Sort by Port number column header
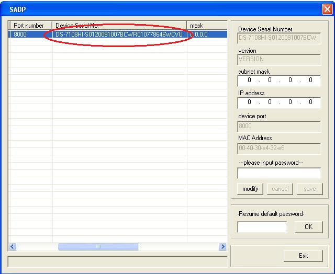Image resolution: width=335 pixels, height=274 pixels. (x=30, y=26)
